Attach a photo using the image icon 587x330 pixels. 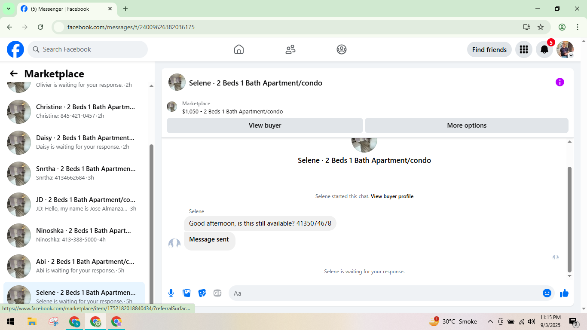(x=186, y=293)
